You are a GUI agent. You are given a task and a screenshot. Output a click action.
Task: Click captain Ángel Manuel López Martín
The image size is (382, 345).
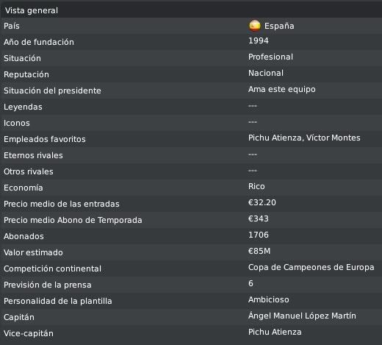(302, 316)
